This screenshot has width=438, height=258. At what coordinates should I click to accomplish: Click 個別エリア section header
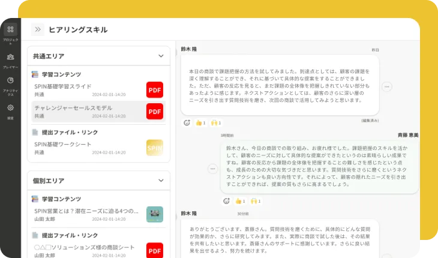tap(98, 181)
